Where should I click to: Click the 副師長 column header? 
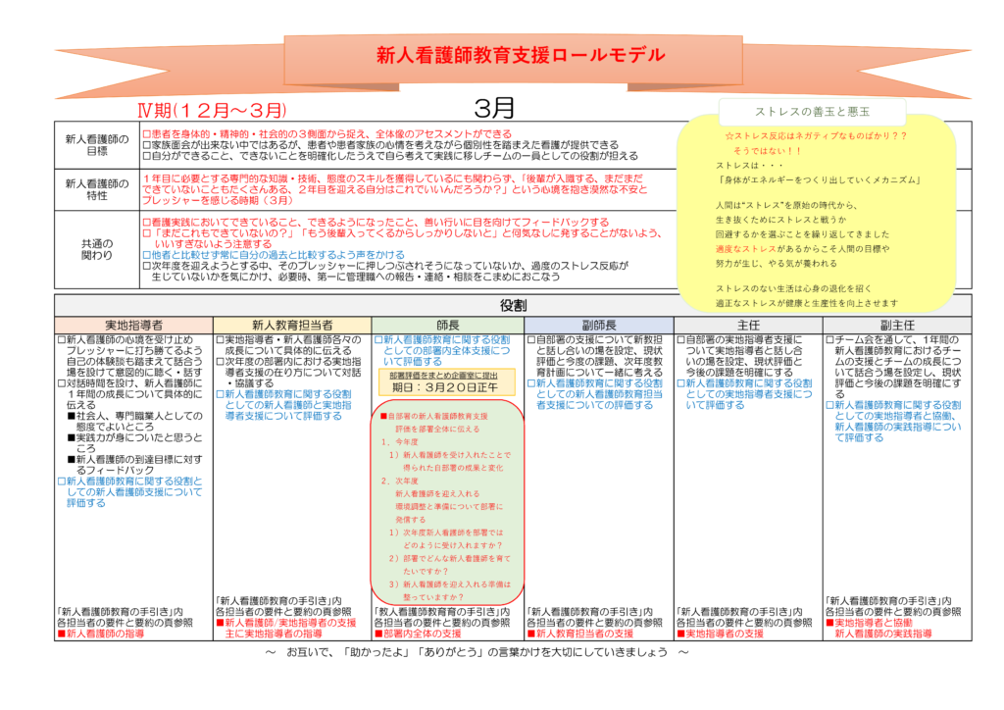point(599,326)
